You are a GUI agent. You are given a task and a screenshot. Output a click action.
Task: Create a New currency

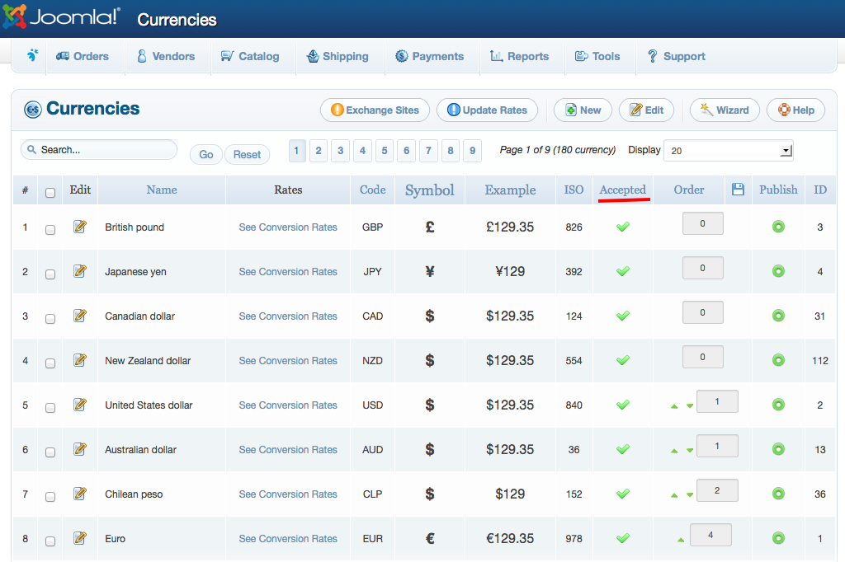point(583,110)
